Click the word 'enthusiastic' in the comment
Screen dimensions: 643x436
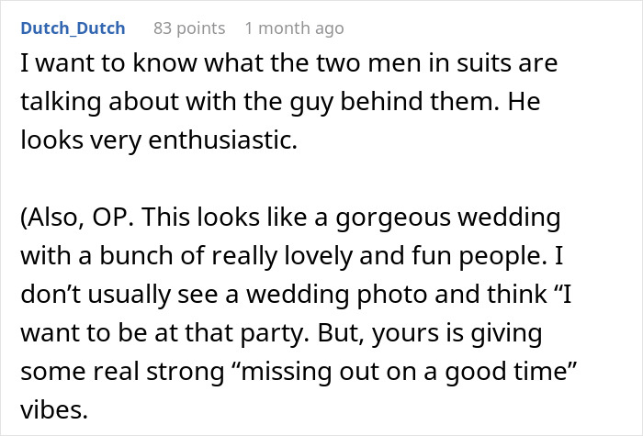coord(222,140)
